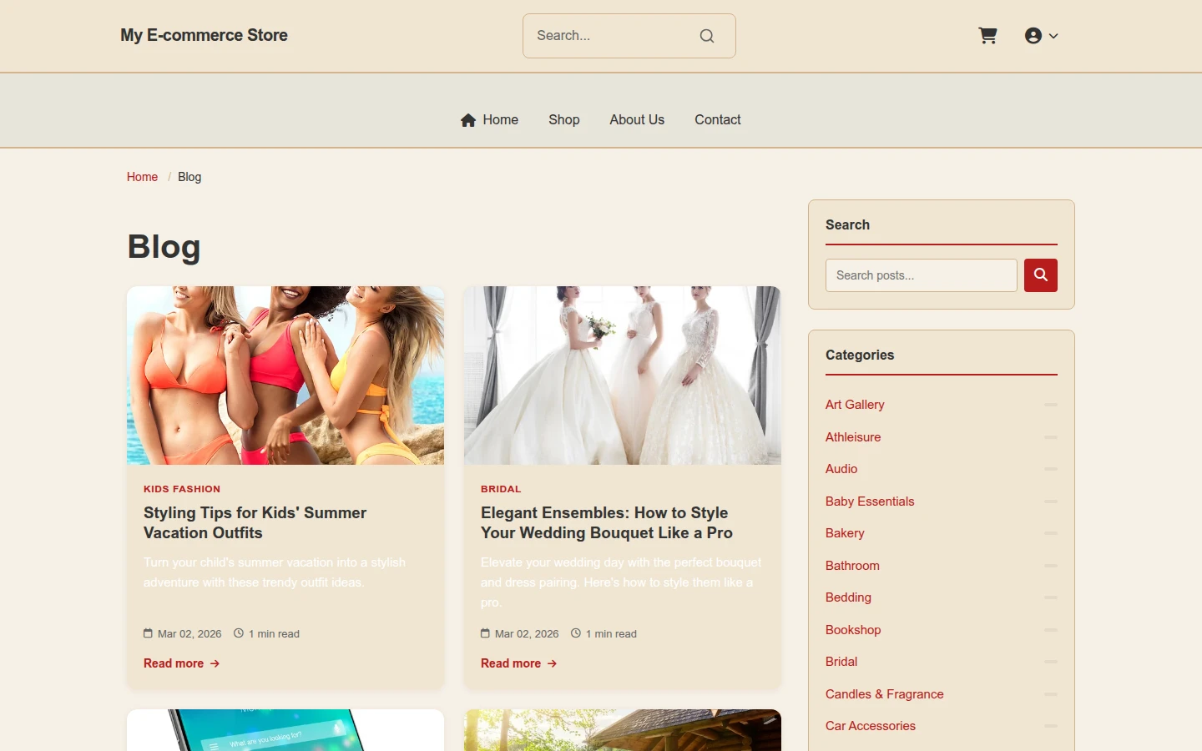Click the home icon in navigation
Screen dimensions: 1202x751
[468, 120]
